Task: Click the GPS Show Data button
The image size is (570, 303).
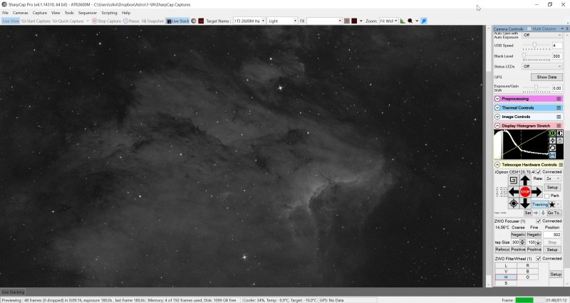Action: point(546,77)
